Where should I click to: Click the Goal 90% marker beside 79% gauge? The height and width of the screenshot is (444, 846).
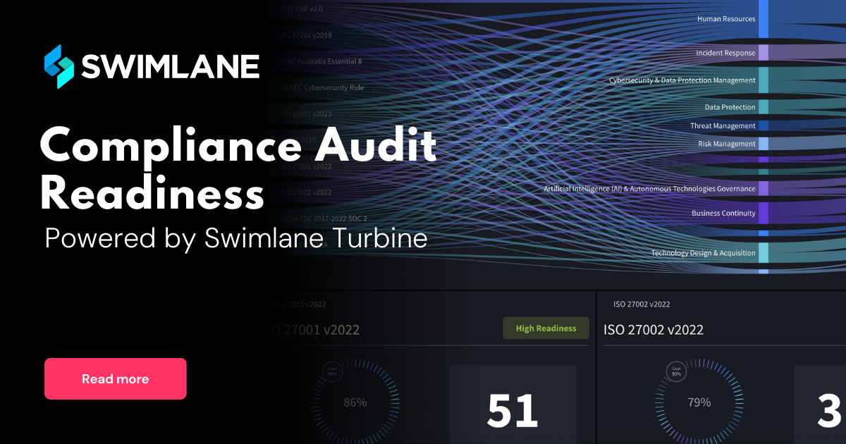coord(676,372)
